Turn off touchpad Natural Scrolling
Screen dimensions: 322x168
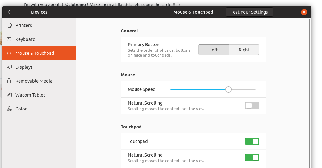[x=252, y=157]
